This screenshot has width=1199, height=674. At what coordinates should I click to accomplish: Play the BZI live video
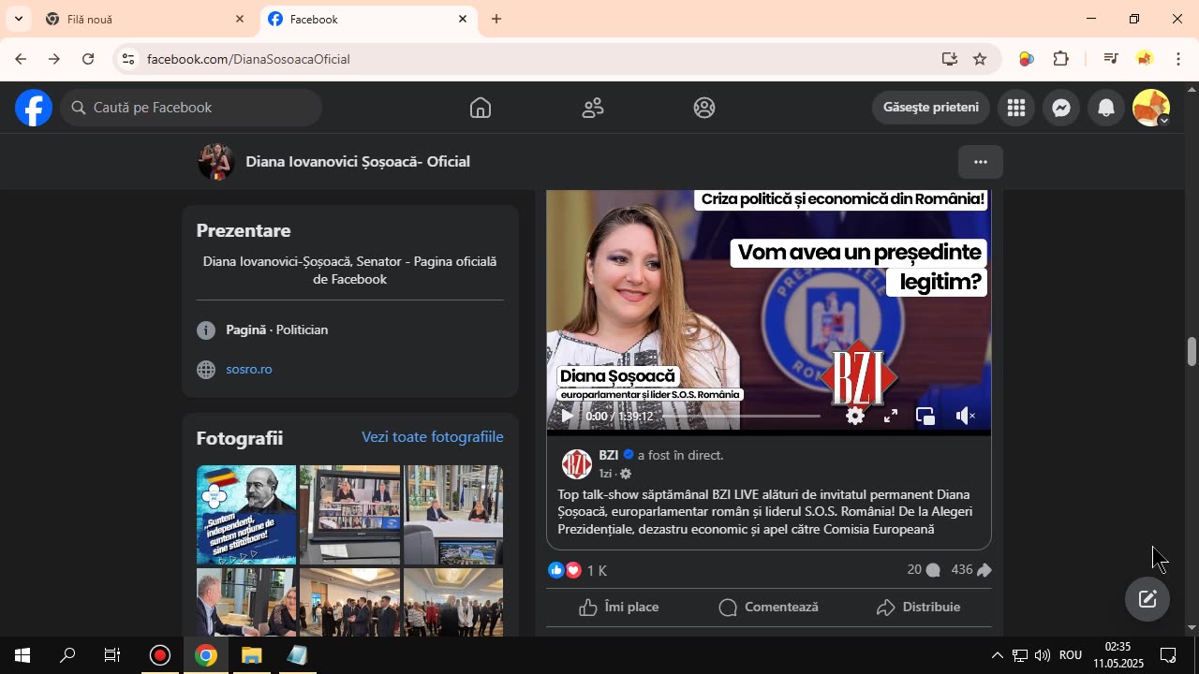point(567,416)
